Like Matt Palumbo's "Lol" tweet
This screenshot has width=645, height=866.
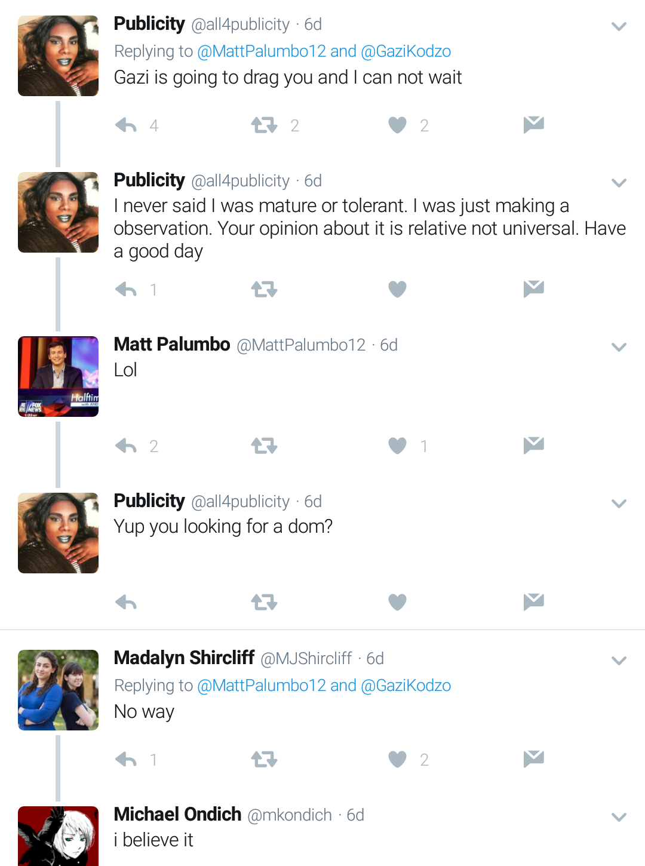point(397,446)
